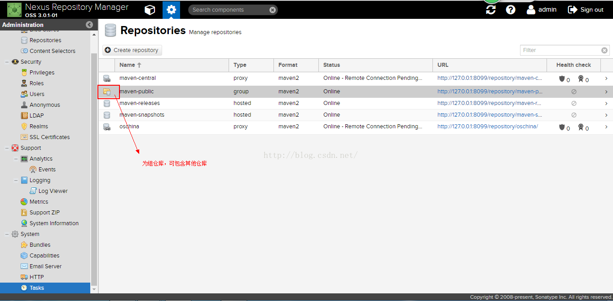Click maven-central license badge health icon
Screen dimensions: 613x301
pyautogui.click(x=581, y=79)
